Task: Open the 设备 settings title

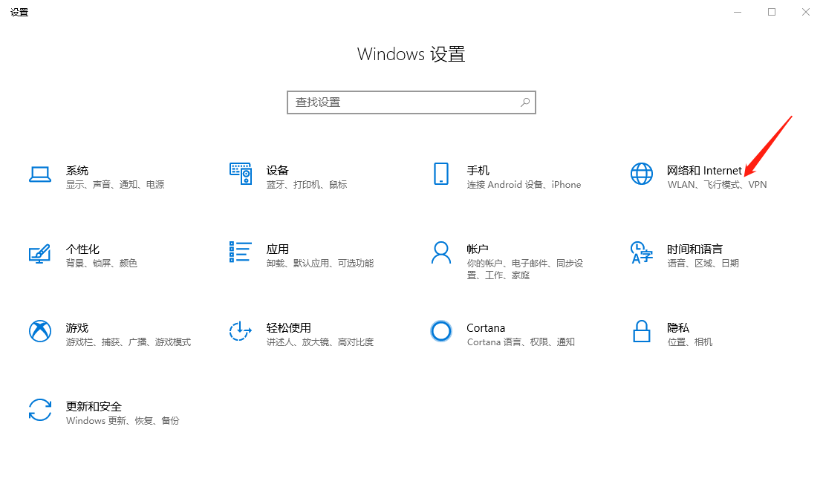Action: [x=278, y=171]
